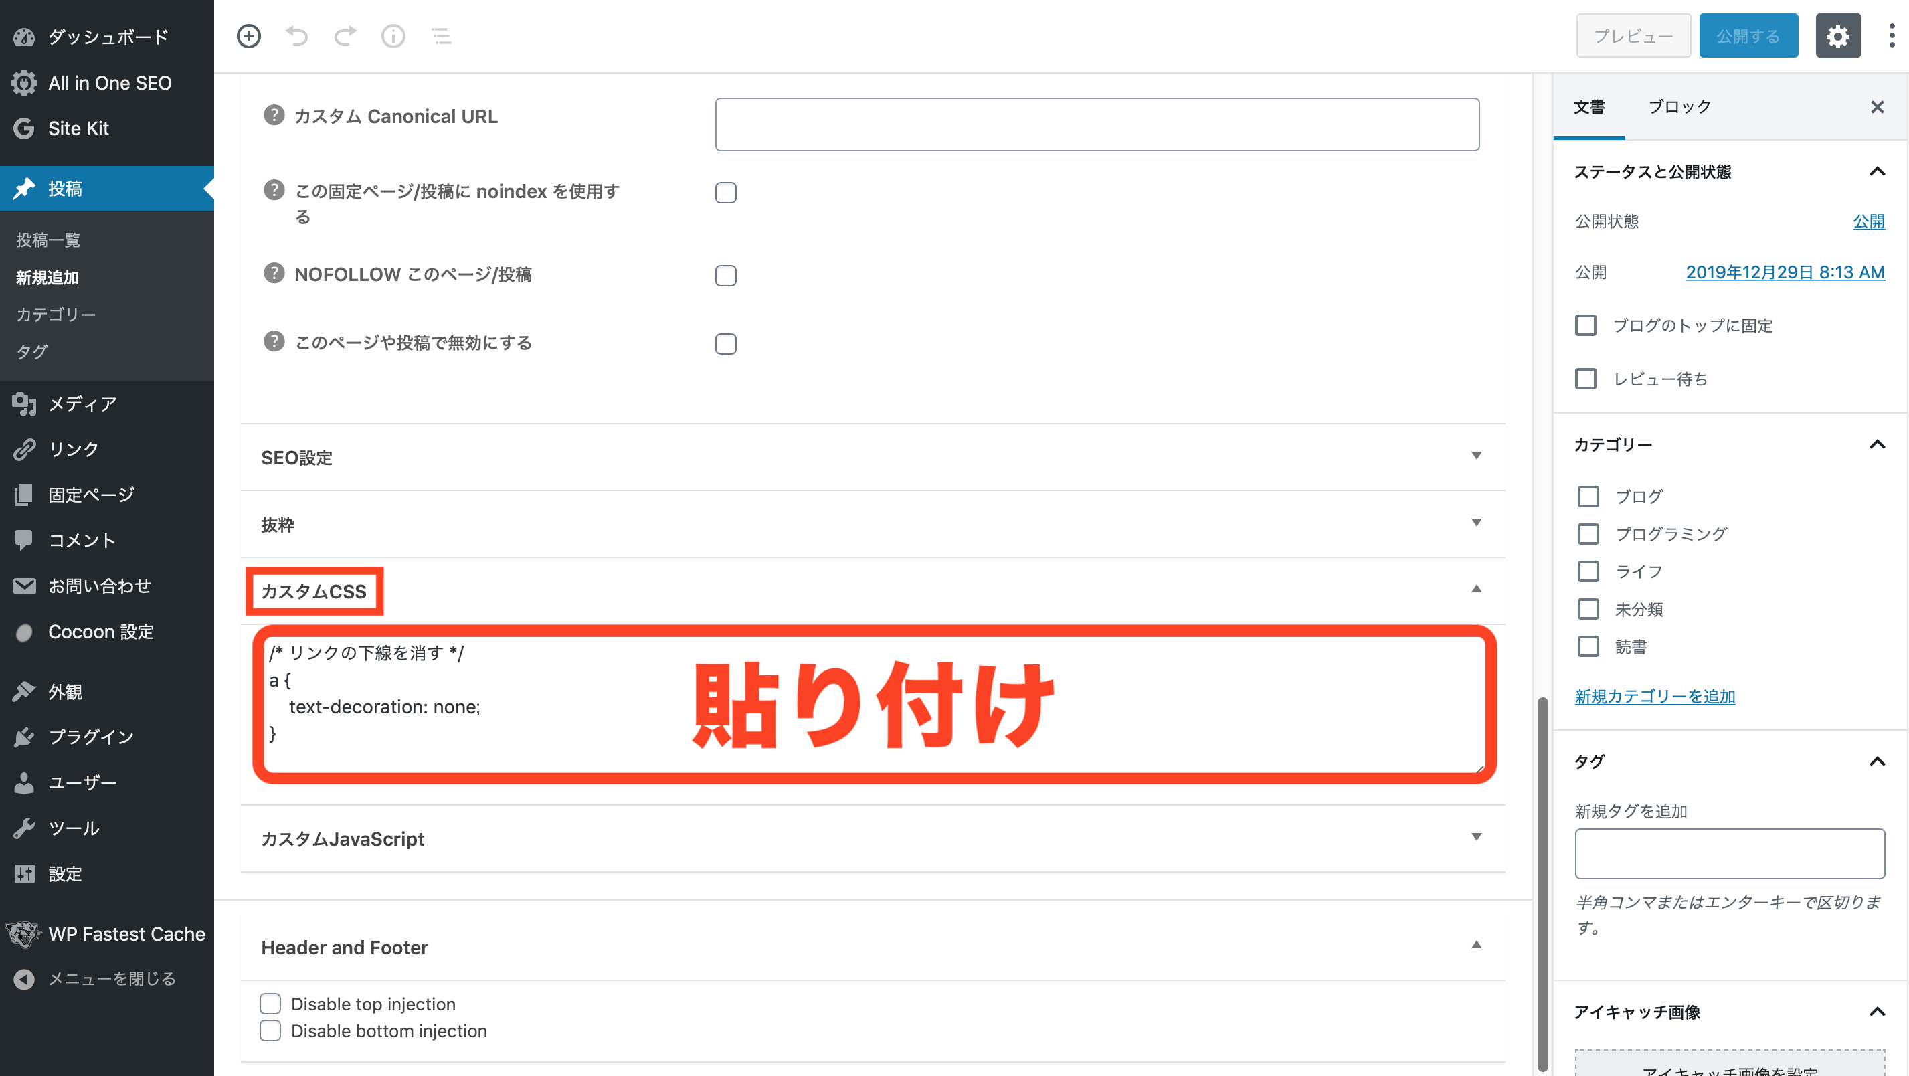
Task: Open メディア in the admin menu
Action: click(x=106, y=404)
